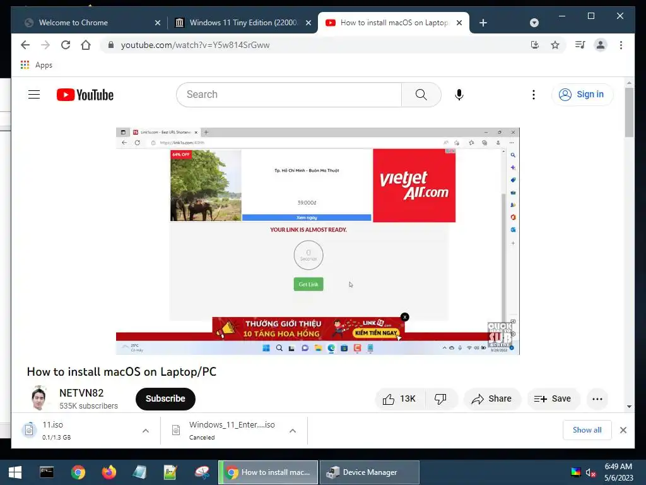Bookmark this page with the star icon
Viewport: 646px width, 485px height.
click(555, 45)
